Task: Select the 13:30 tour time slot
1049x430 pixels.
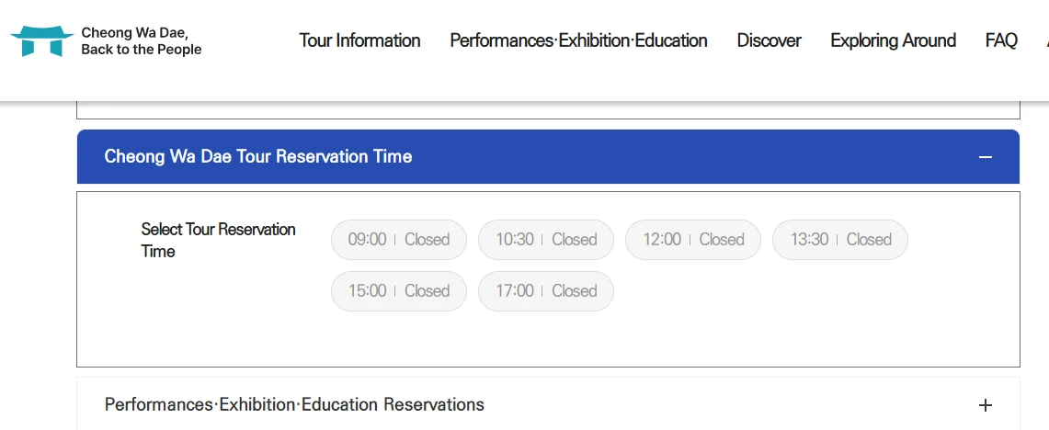Action: (840, 240)
